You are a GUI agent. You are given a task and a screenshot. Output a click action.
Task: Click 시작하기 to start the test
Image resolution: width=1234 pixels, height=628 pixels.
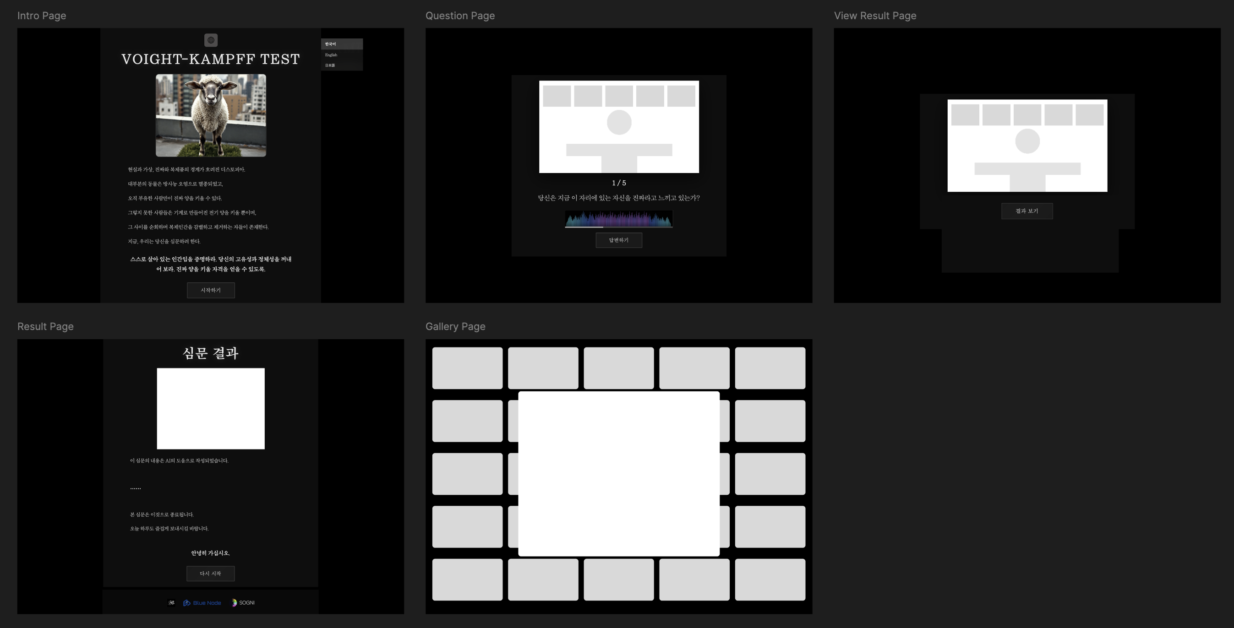(x=211, y=290)
